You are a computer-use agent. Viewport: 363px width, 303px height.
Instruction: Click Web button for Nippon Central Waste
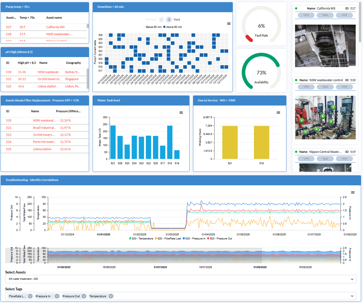[325, 159]
